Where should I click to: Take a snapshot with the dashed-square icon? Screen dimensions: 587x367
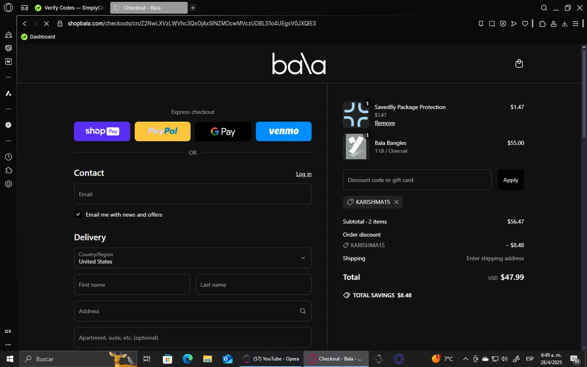[x=492, y=24]
